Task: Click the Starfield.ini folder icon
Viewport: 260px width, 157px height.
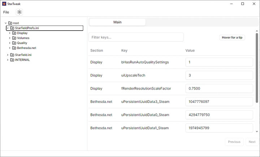Action: coord(12,55)
